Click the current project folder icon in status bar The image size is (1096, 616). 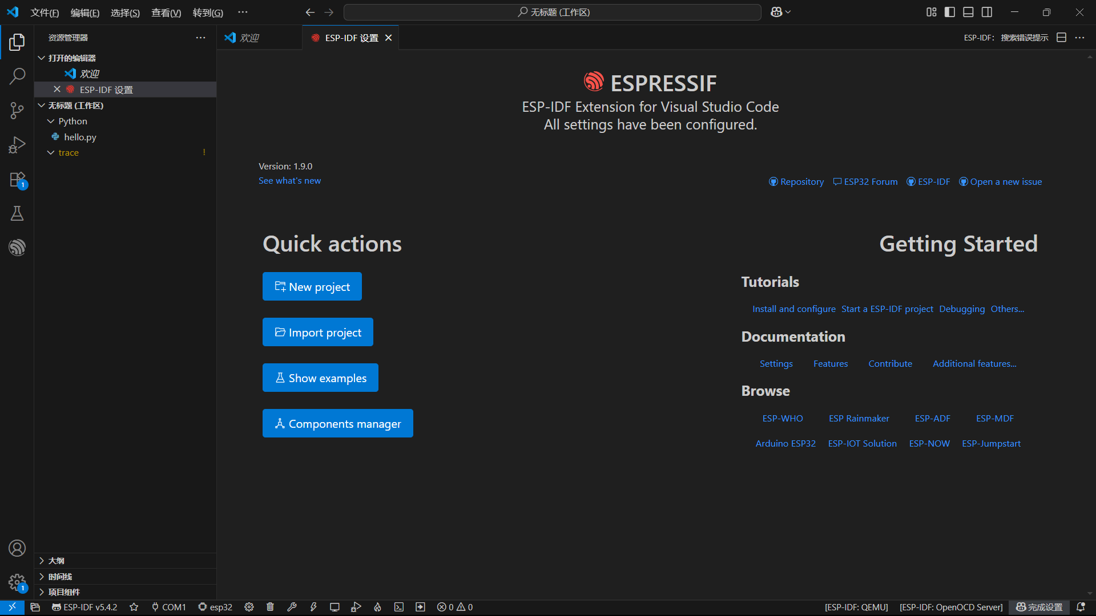tap(35, 607)
